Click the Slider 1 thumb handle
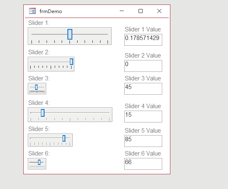 pos(70,34)
